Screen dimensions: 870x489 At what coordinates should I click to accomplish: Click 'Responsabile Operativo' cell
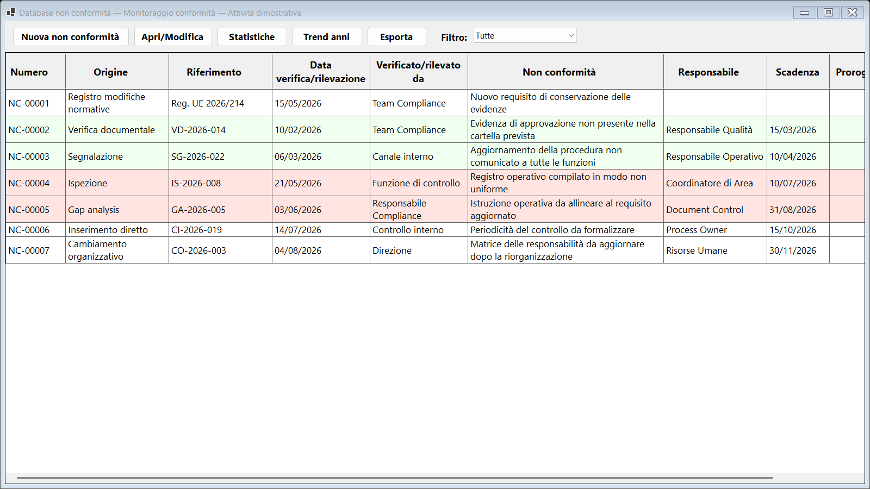(715, 156)
